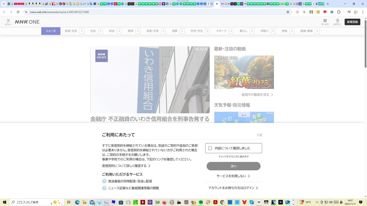Expand the 暮らし dropdown arrow
The width and height of the screenshot is (367, 206).
point(252,31)
